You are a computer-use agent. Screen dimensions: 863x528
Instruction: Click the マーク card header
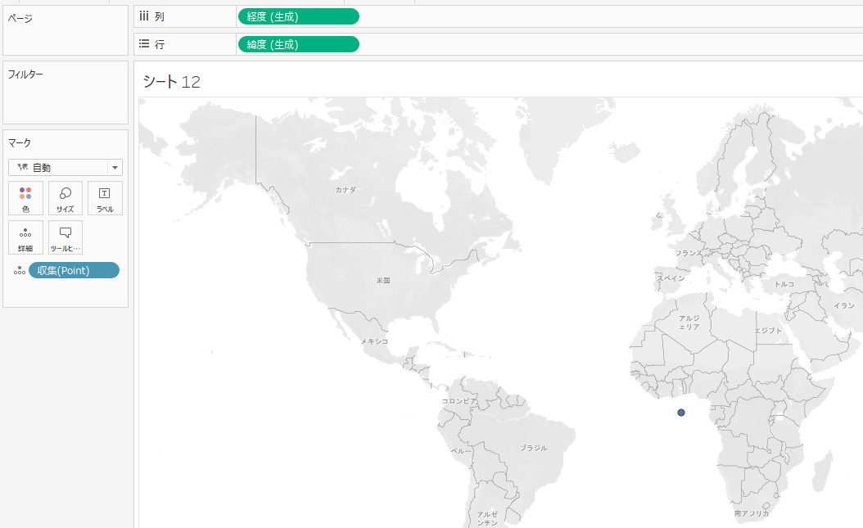click(20, 142)
